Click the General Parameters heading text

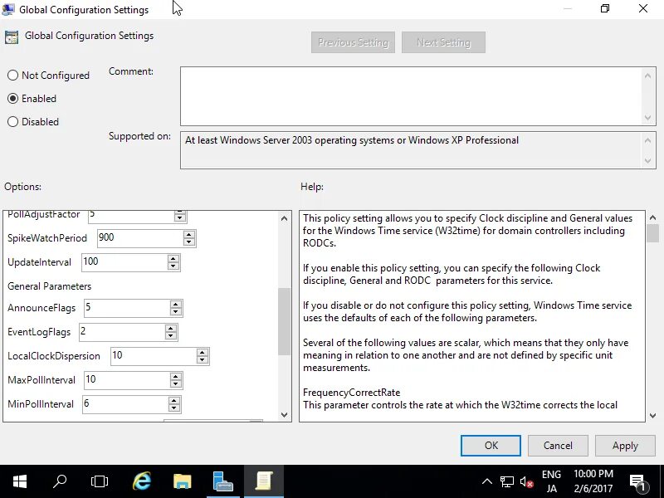tap(50, 286)
